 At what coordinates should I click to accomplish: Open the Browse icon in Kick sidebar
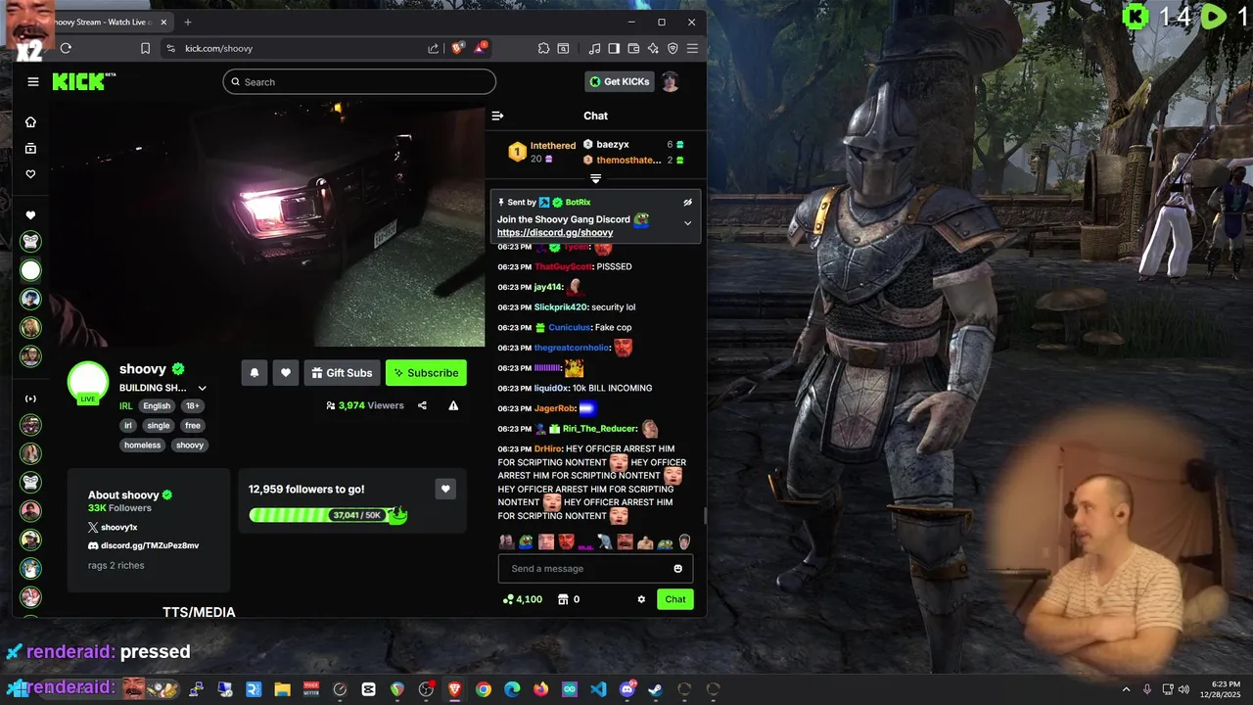coord(30,148)
